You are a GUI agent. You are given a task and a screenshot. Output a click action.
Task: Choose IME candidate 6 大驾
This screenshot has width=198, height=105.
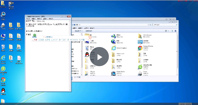(x=82, y=40)
